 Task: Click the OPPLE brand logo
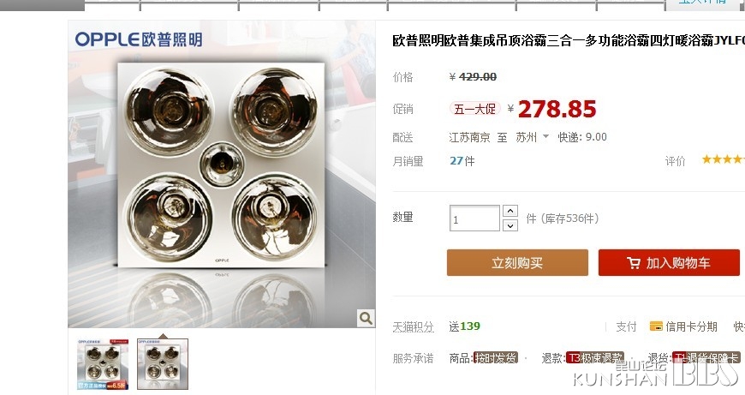(x=138, y=39)
